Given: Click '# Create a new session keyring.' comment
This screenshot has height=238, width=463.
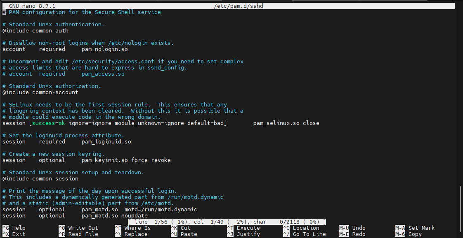Looking at the screenshot, I should coord(54,154).
